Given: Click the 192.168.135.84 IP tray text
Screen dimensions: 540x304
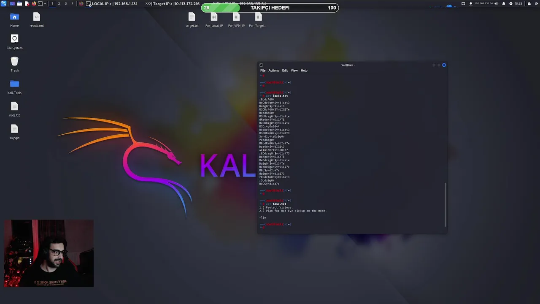Looking at the screenshot, I should [x=483, y=3].
